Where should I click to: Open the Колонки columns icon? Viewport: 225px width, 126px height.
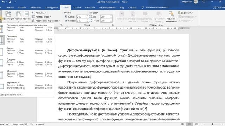[27, 14]
